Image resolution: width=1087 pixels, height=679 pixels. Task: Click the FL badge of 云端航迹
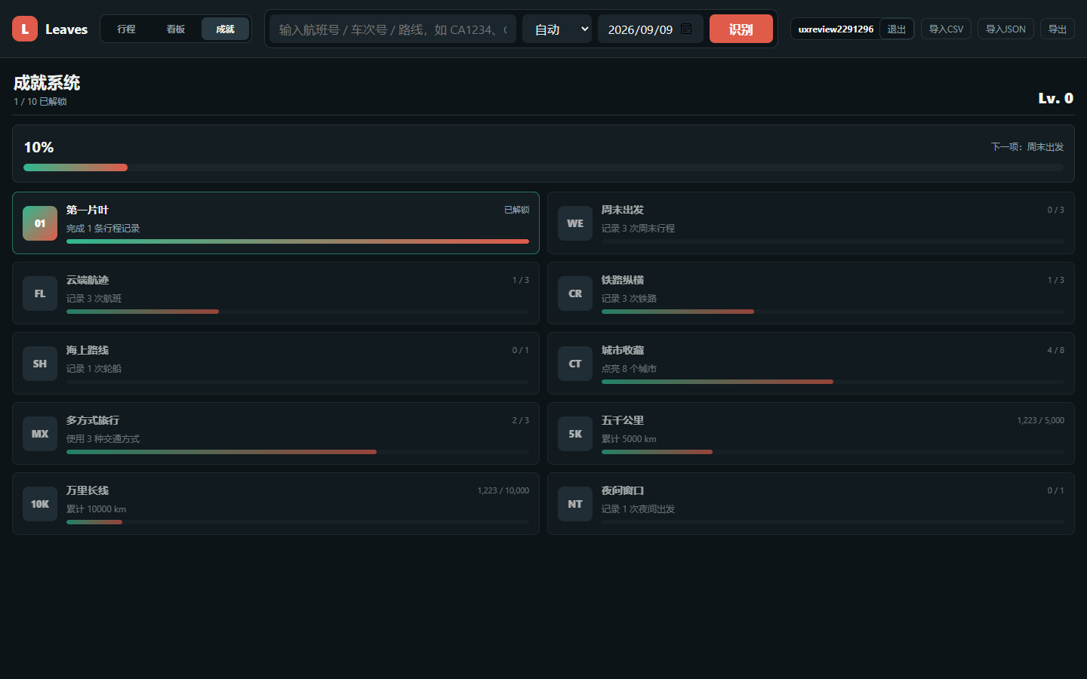(40, 293)
